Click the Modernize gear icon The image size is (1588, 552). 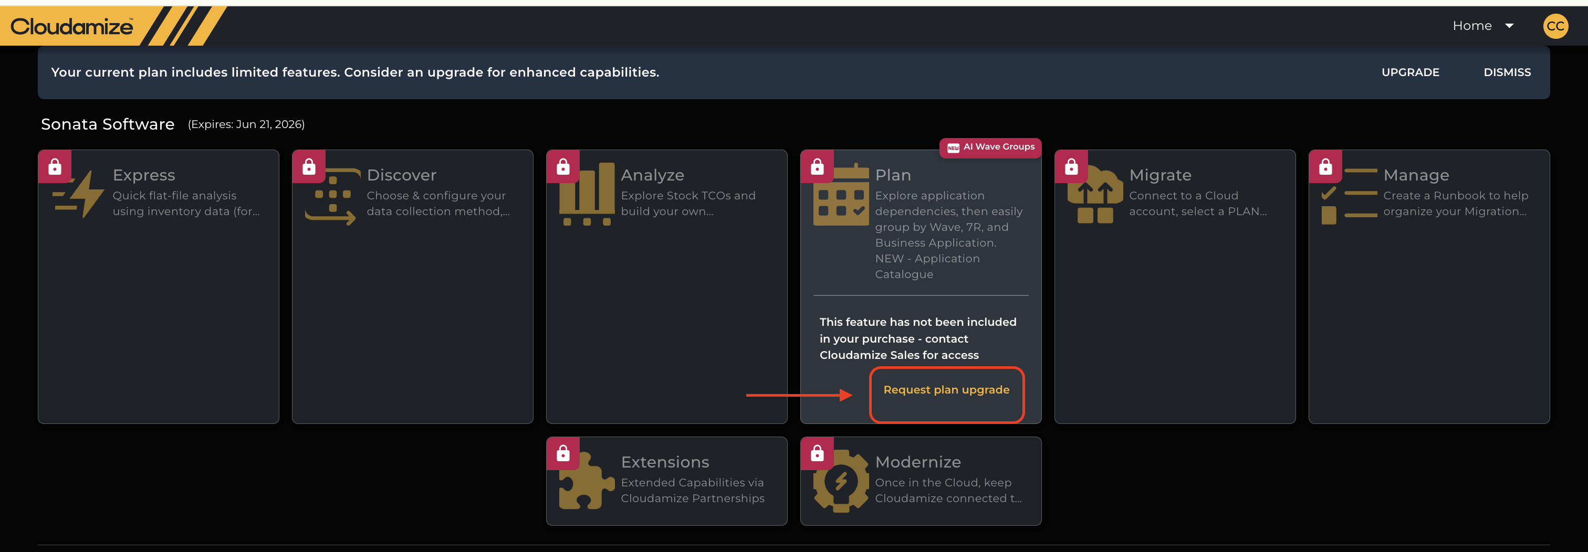point(841,481)
